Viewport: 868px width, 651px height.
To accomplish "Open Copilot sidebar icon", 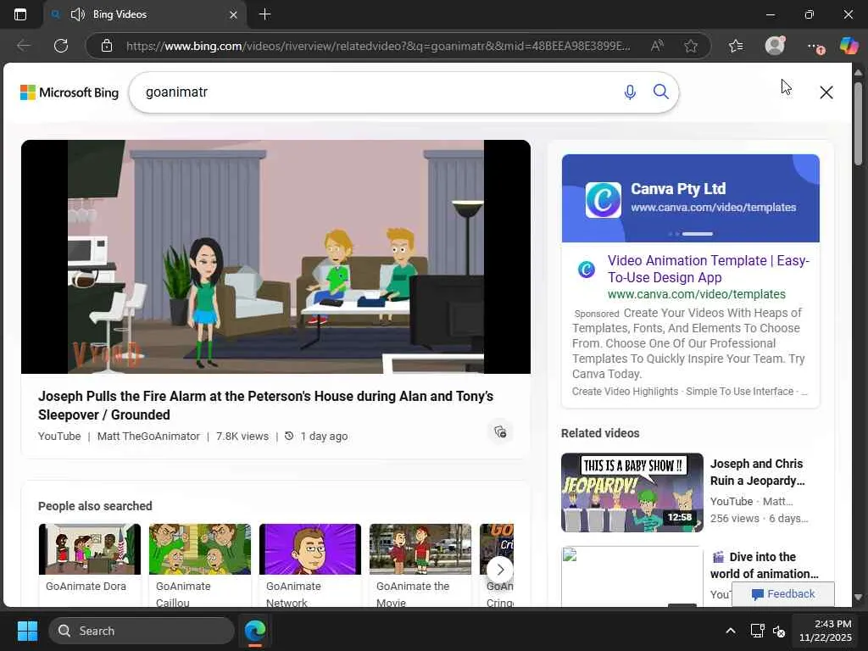I will [849, 46].
